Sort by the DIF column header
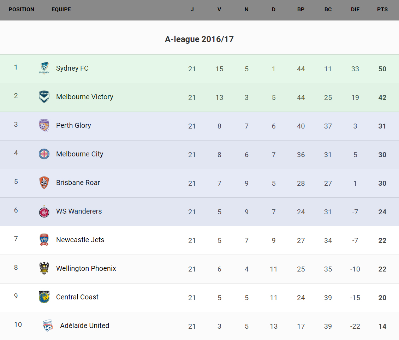This screenshot has height=340, width=399. tap(355, 10)
